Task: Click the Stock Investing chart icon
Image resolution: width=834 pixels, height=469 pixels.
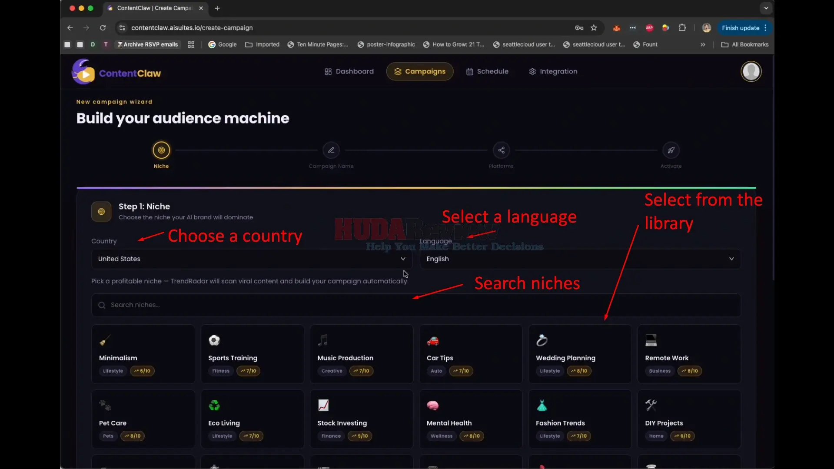Action: coord(323,405)
